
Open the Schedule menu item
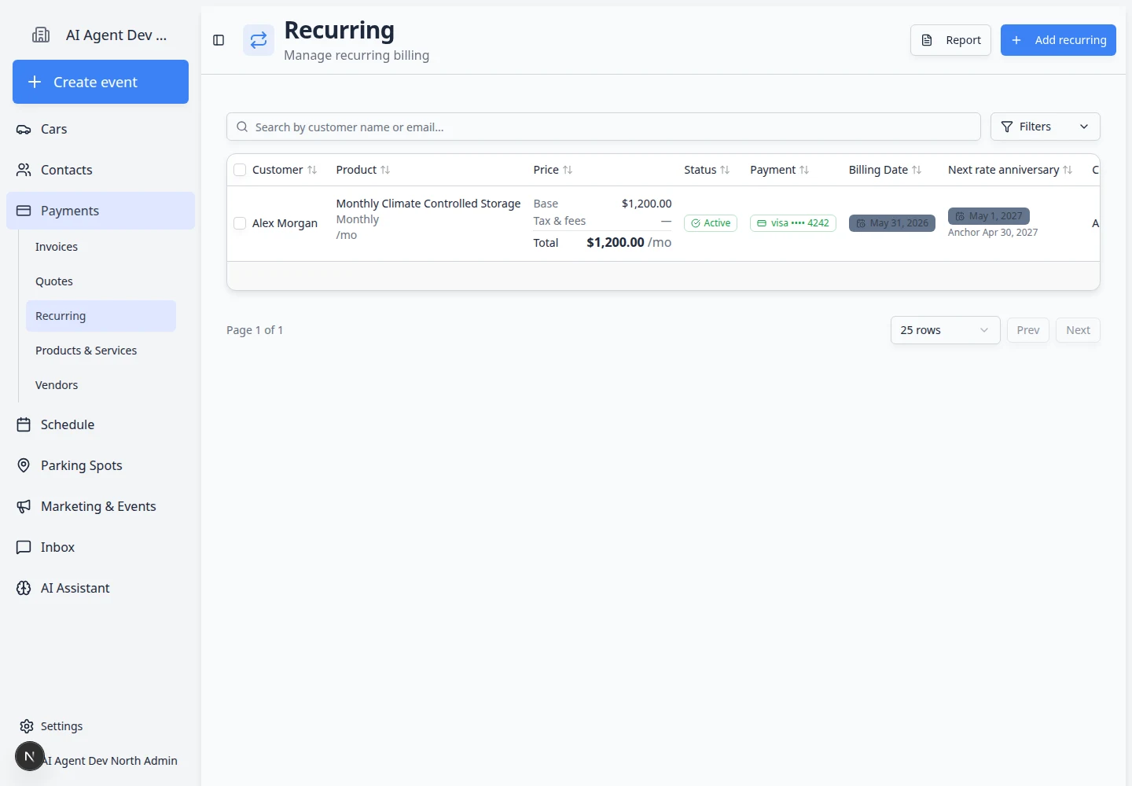101,424
